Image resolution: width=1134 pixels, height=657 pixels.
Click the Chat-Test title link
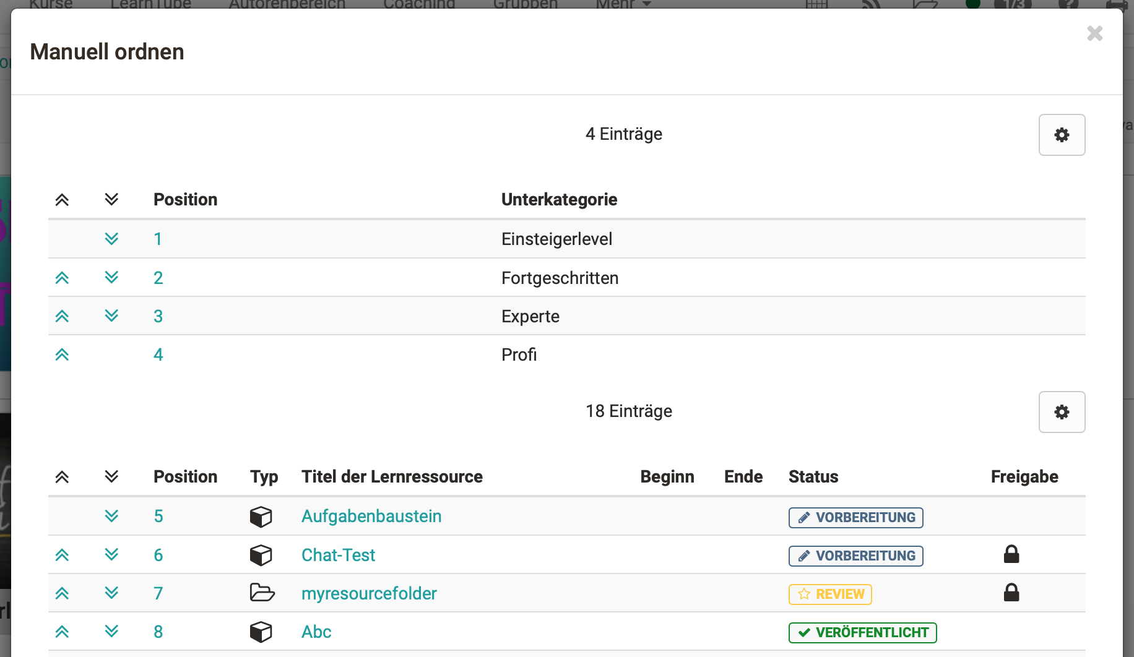coord(338,555)
